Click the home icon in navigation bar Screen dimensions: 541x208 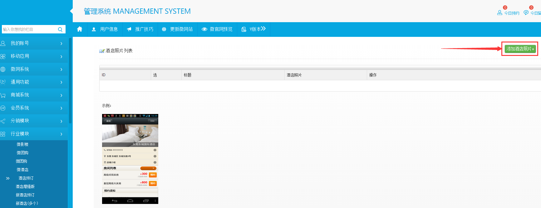(x=80, y=29)
